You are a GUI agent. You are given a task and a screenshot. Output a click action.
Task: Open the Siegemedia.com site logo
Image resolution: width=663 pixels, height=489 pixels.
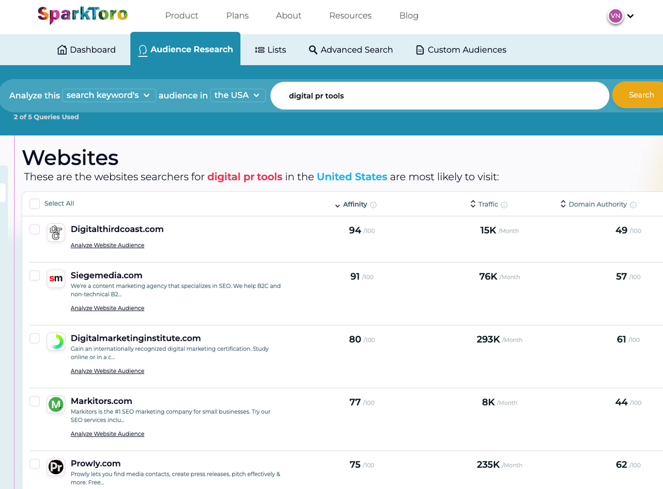(56, 278)
